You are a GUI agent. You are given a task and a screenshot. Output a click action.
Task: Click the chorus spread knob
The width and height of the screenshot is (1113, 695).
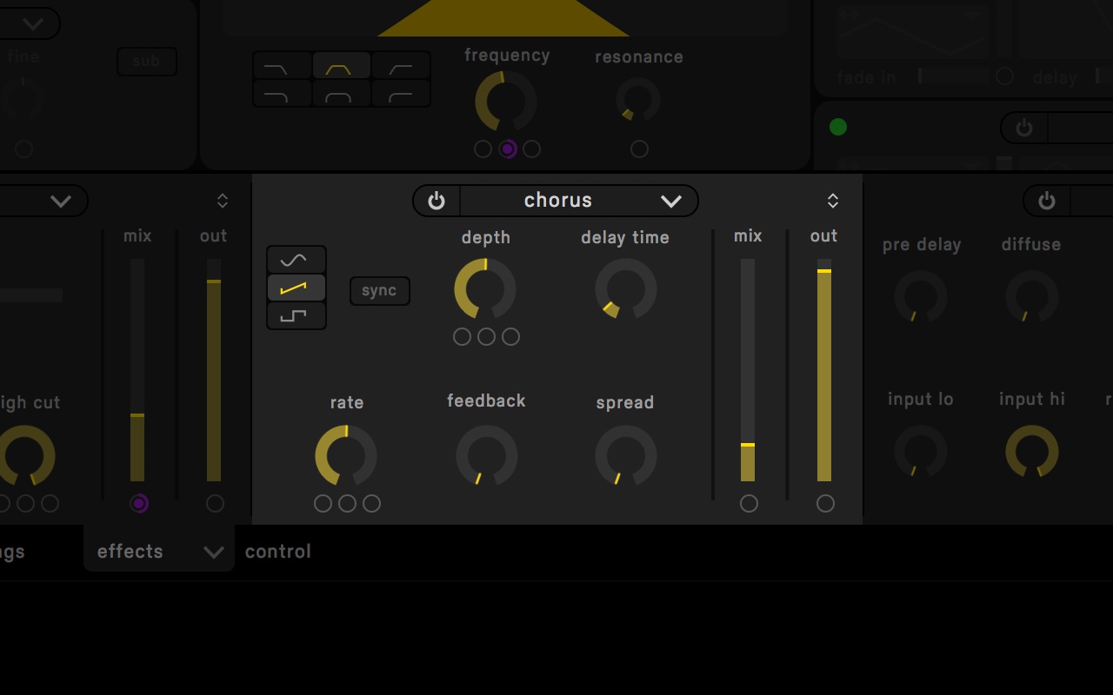tap(625, 455)
